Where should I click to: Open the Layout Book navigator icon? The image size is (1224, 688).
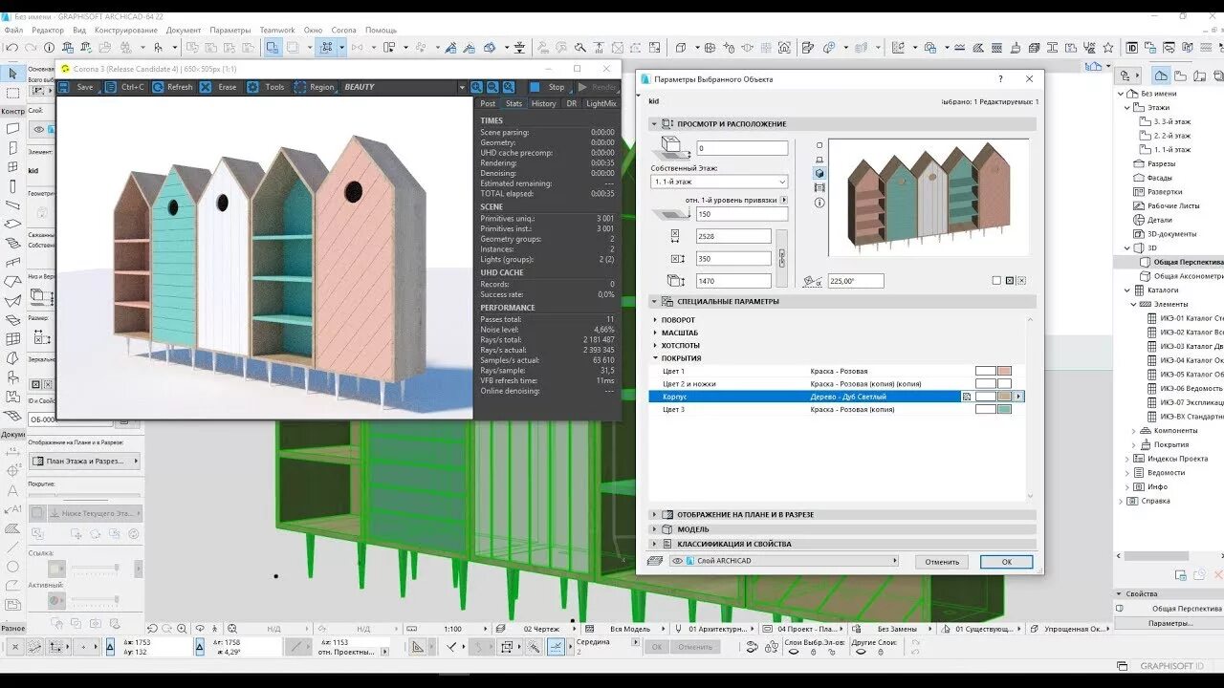pyautogui.click(x=1198, y=75)
